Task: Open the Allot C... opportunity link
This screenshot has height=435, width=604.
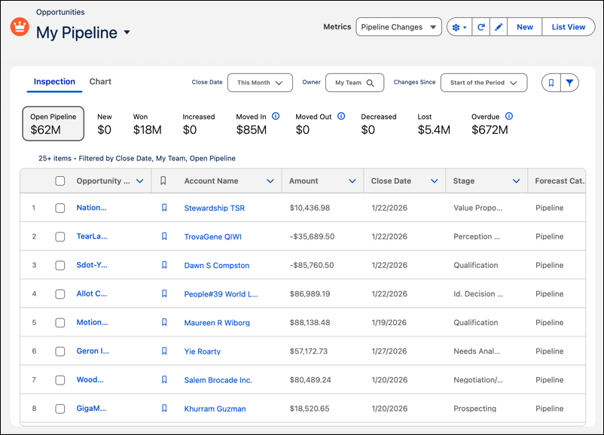Action: [92, 294]
